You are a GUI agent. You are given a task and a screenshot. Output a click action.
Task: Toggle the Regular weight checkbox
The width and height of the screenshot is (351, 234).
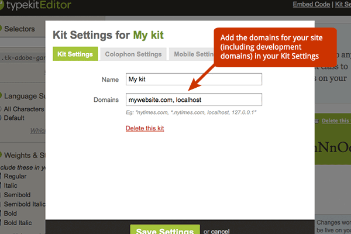pos(2,176)
